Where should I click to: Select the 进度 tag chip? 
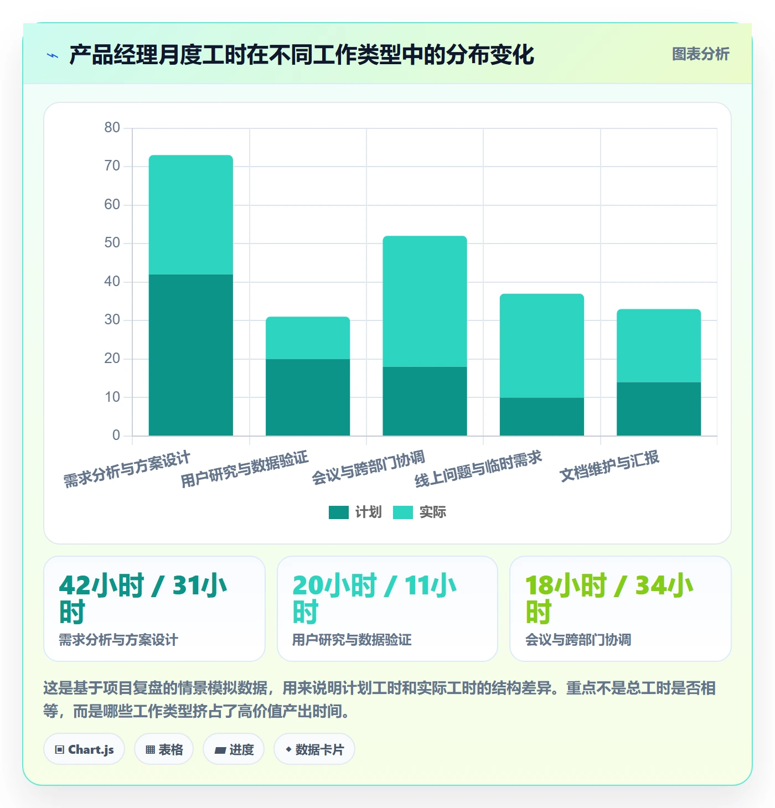pyautogui.click(x=234, y=749)
